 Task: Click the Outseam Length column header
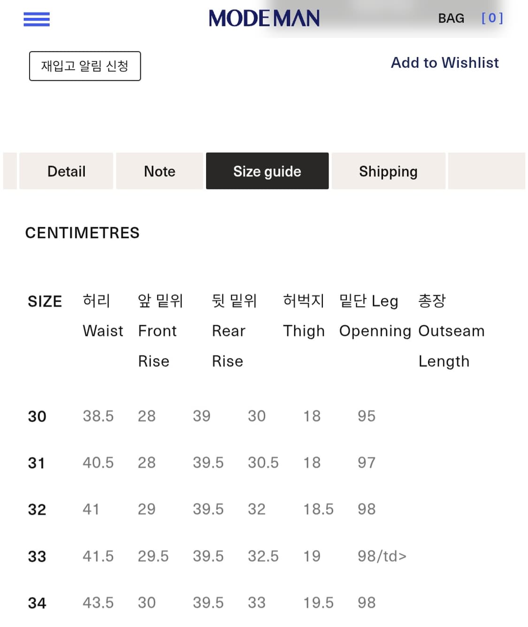click(451, 331)
